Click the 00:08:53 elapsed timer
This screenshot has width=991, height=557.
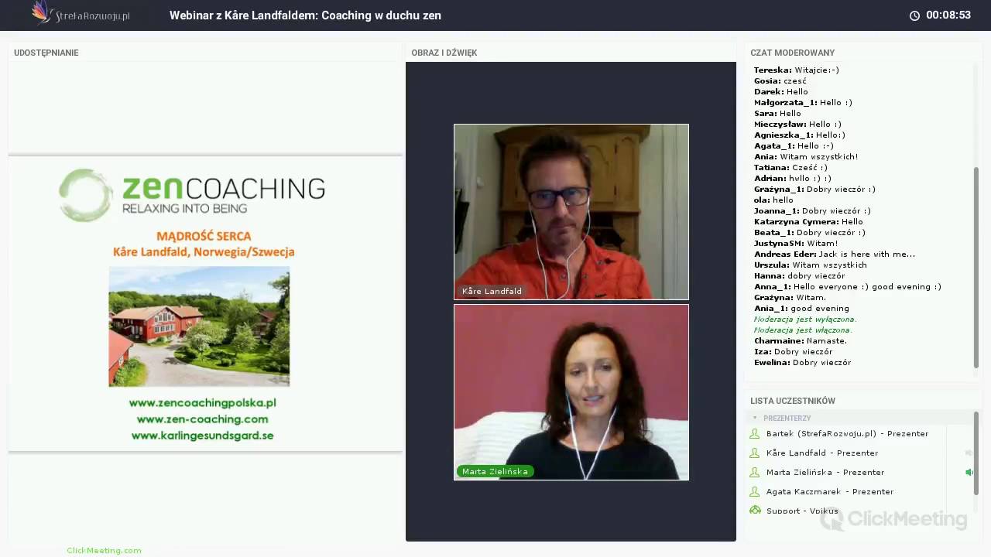(x=948, y=15)
